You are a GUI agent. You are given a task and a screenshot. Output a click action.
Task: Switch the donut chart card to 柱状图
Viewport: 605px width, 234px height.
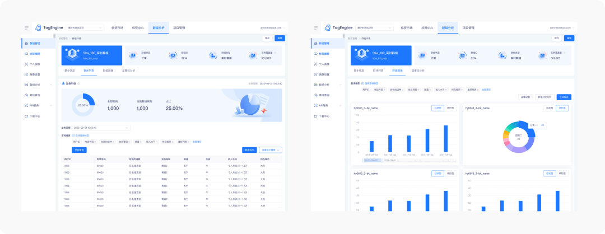[x=550, y=109]
